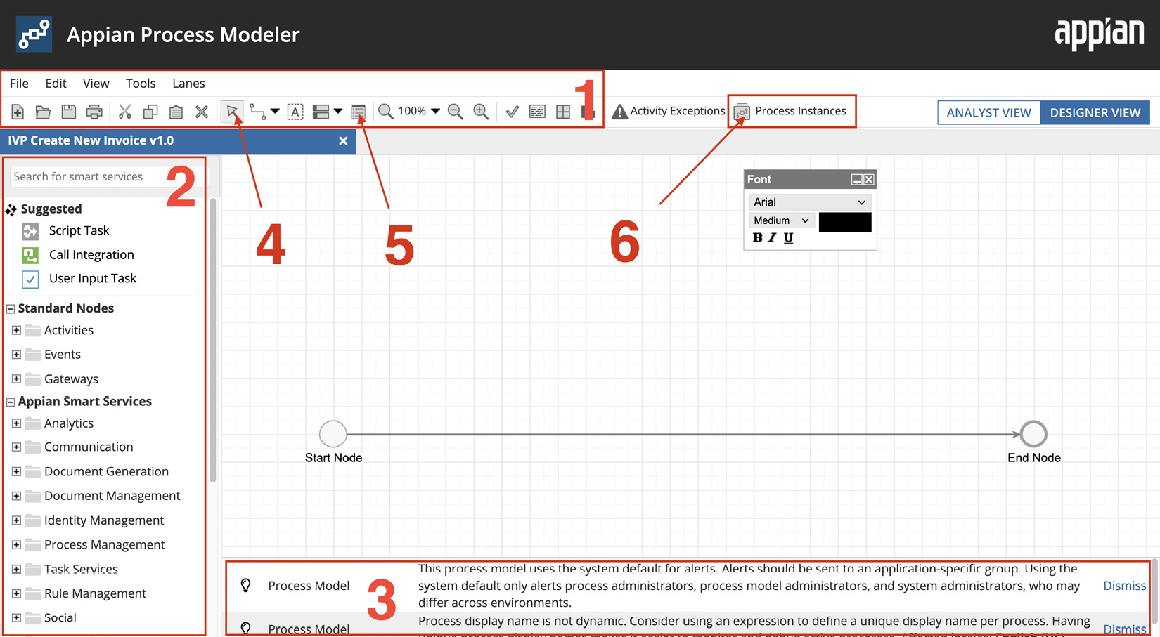The height and width of the screenshot is (637, 1160).
Task: Toggle italic in Font panel
Action: point(773,238)
